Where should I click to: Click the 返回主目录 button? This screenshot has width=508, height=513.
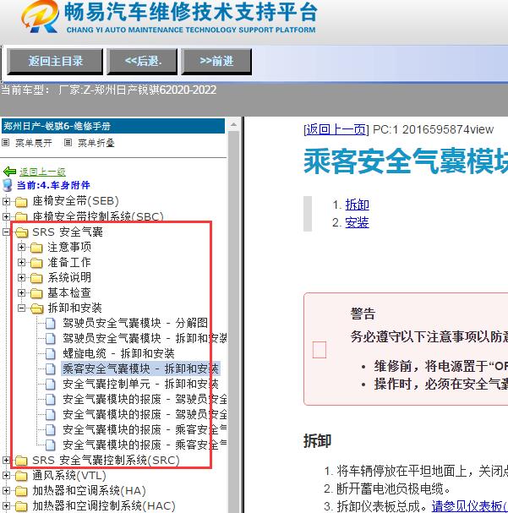55,61
